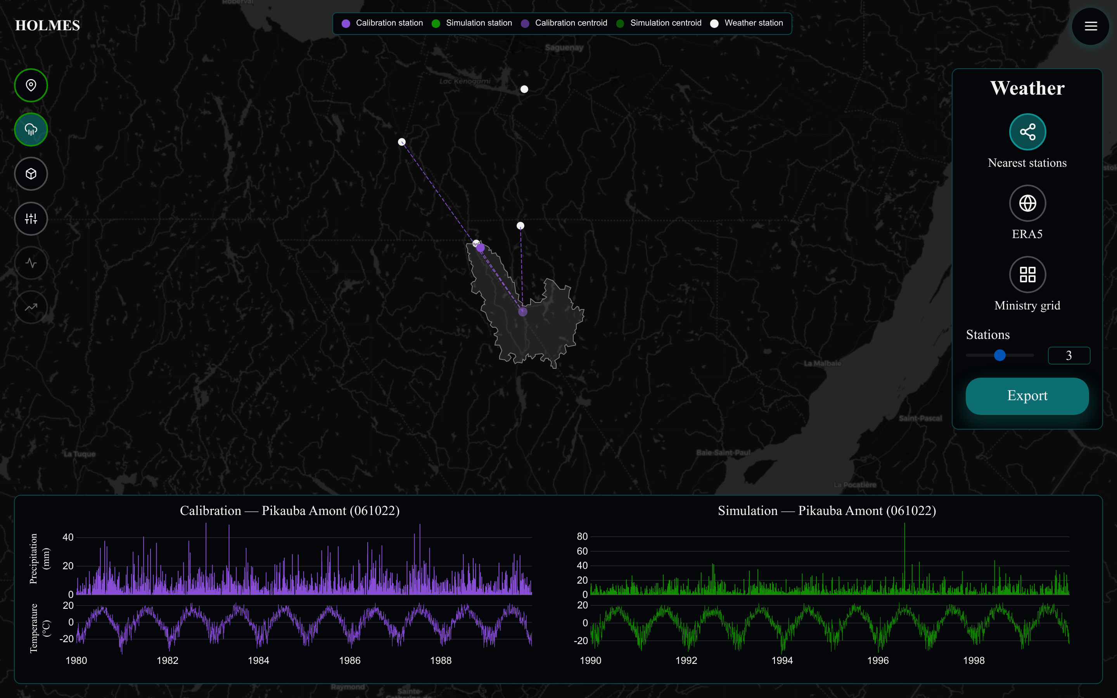
Task: Toggle Calibration centroid legend entry
Action: click(x=564, y=23)
